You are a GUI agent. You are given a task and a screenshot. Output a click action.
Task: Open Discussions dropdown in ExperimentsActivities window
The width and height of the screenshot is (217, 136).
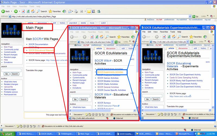point(151,114)
